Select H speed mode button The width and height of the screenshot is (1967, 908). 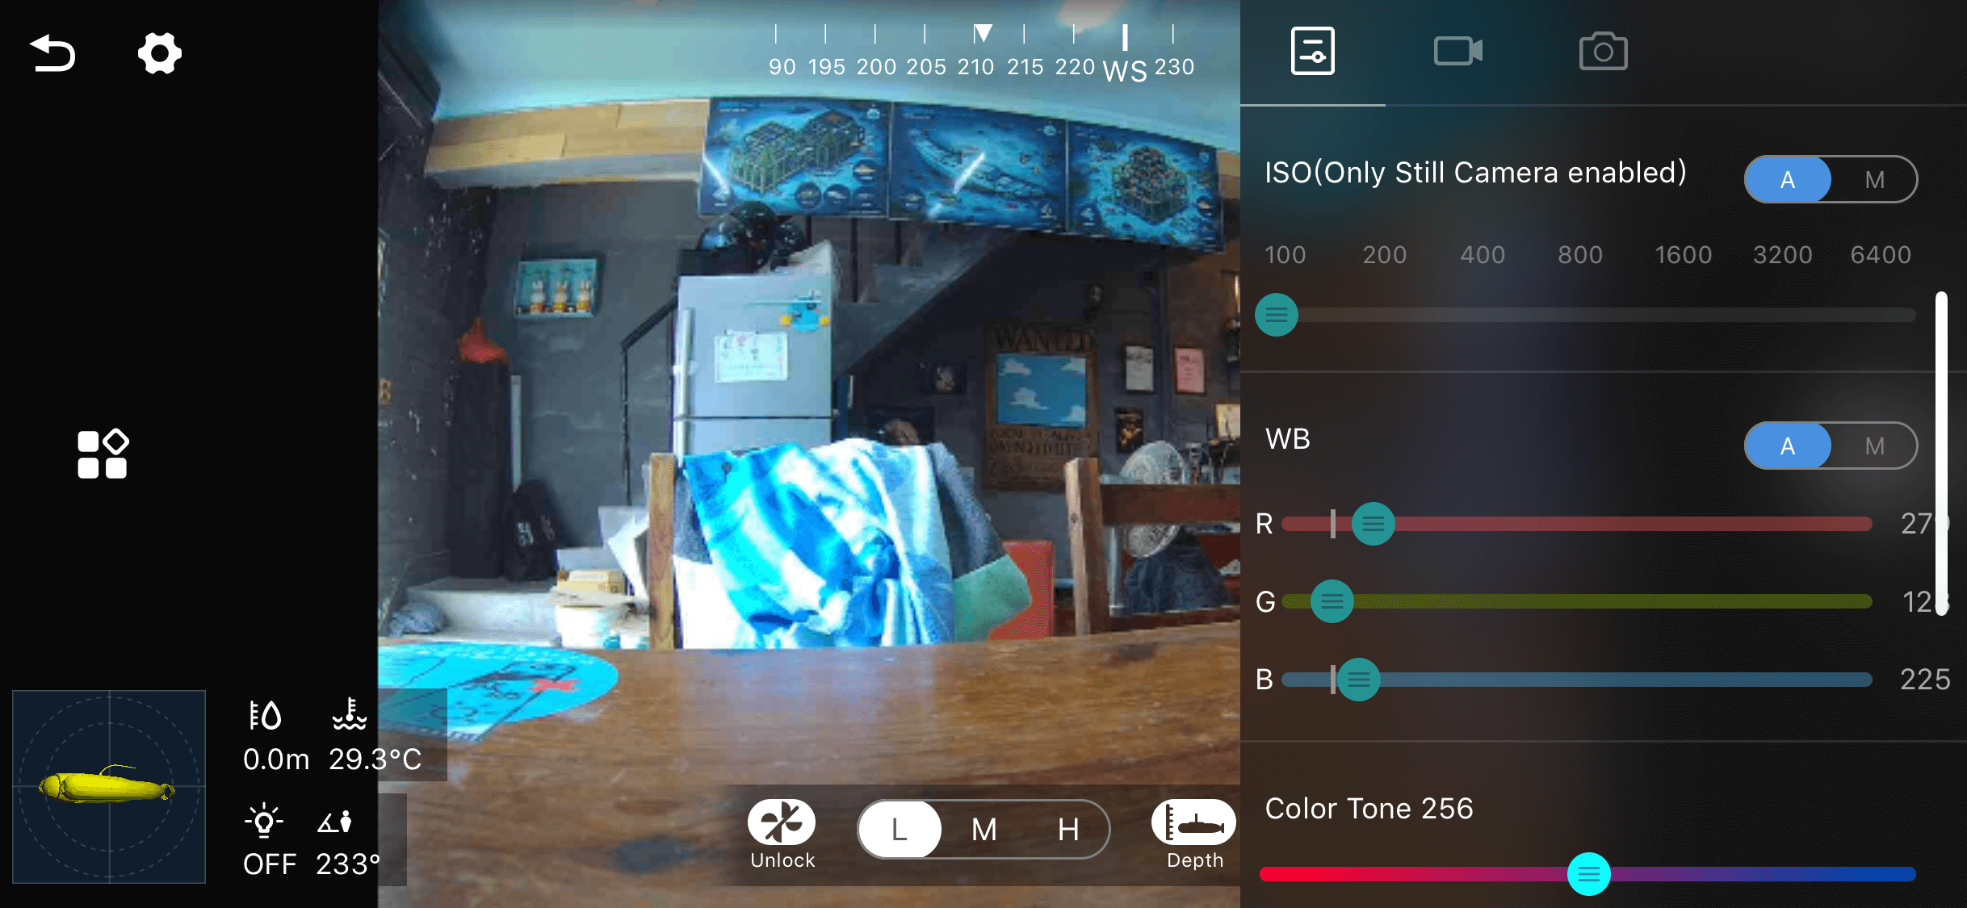pyautogui.click(x=1067, y=826)
